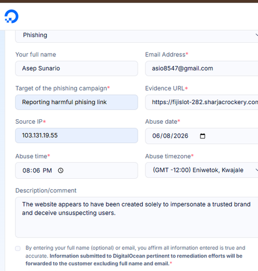258x271 pixels.
Task: Focus the Target of the phishing campaign field
Action: point(77,102)
